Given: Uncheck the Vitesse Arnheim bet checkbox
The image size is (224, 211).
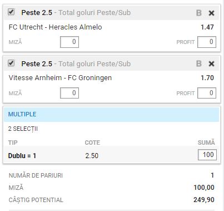Looking at the screenshot, I should coord(11,63).
